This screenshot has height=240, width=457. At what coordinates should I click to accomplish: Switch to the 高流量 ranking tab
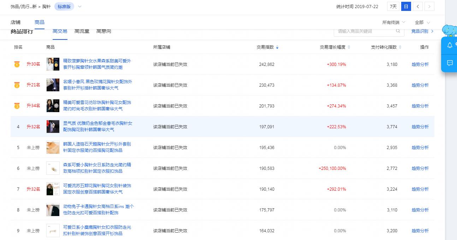point(82,31)
